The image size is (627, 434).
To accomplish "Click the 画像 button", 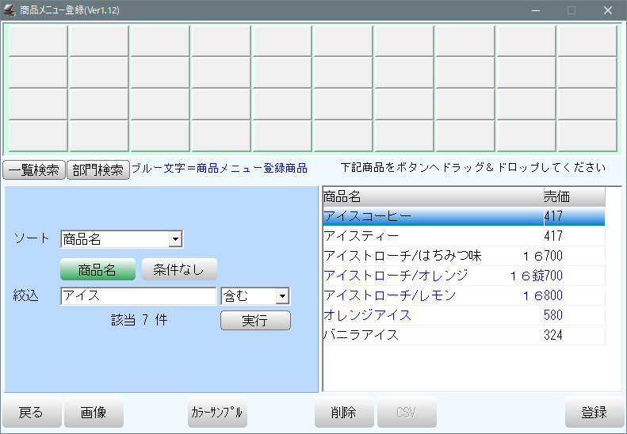I will pyautogui.click(x=94, y=413).
